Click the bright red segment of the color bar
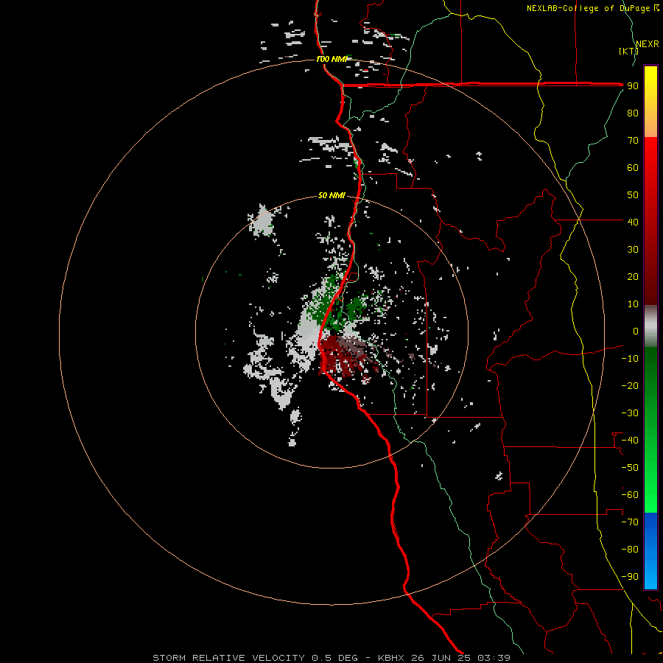663x663 pixels. (650, 221)
